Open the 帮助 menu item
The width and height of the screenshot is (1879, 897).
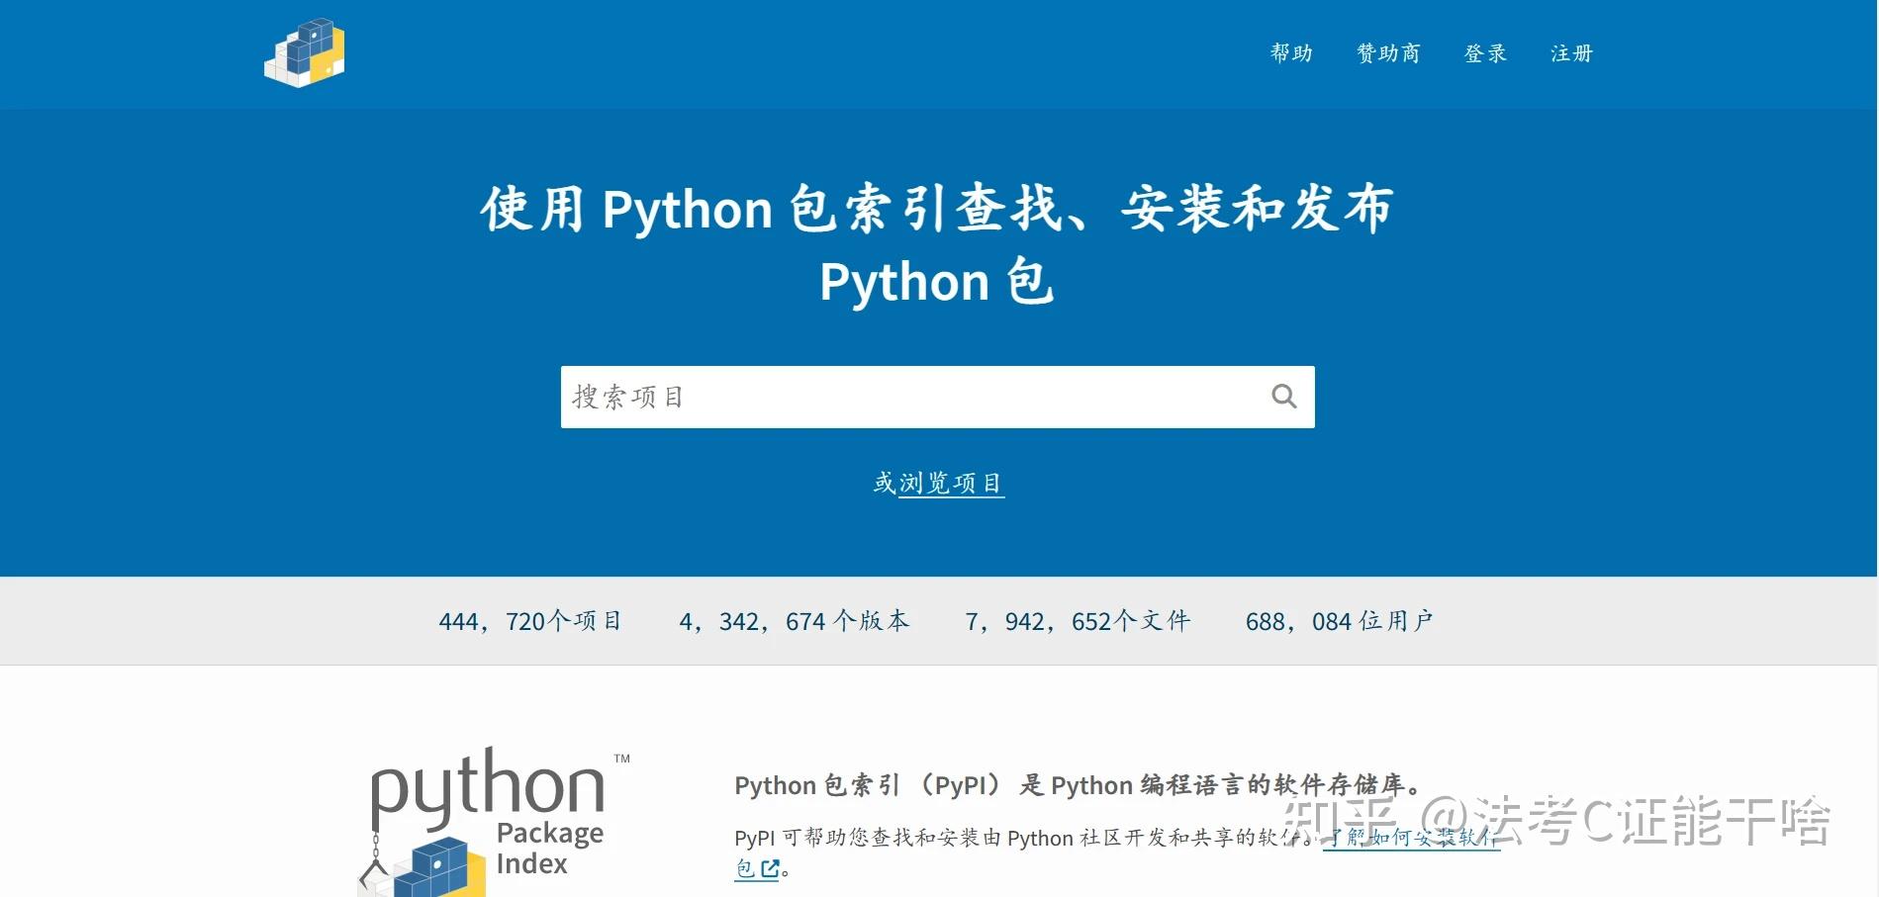[x=1289, y=52]
